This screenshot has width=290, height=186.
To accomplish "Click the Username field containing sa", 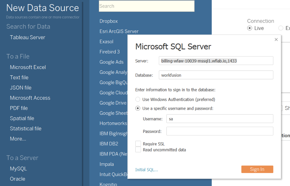I will [220, 119].
